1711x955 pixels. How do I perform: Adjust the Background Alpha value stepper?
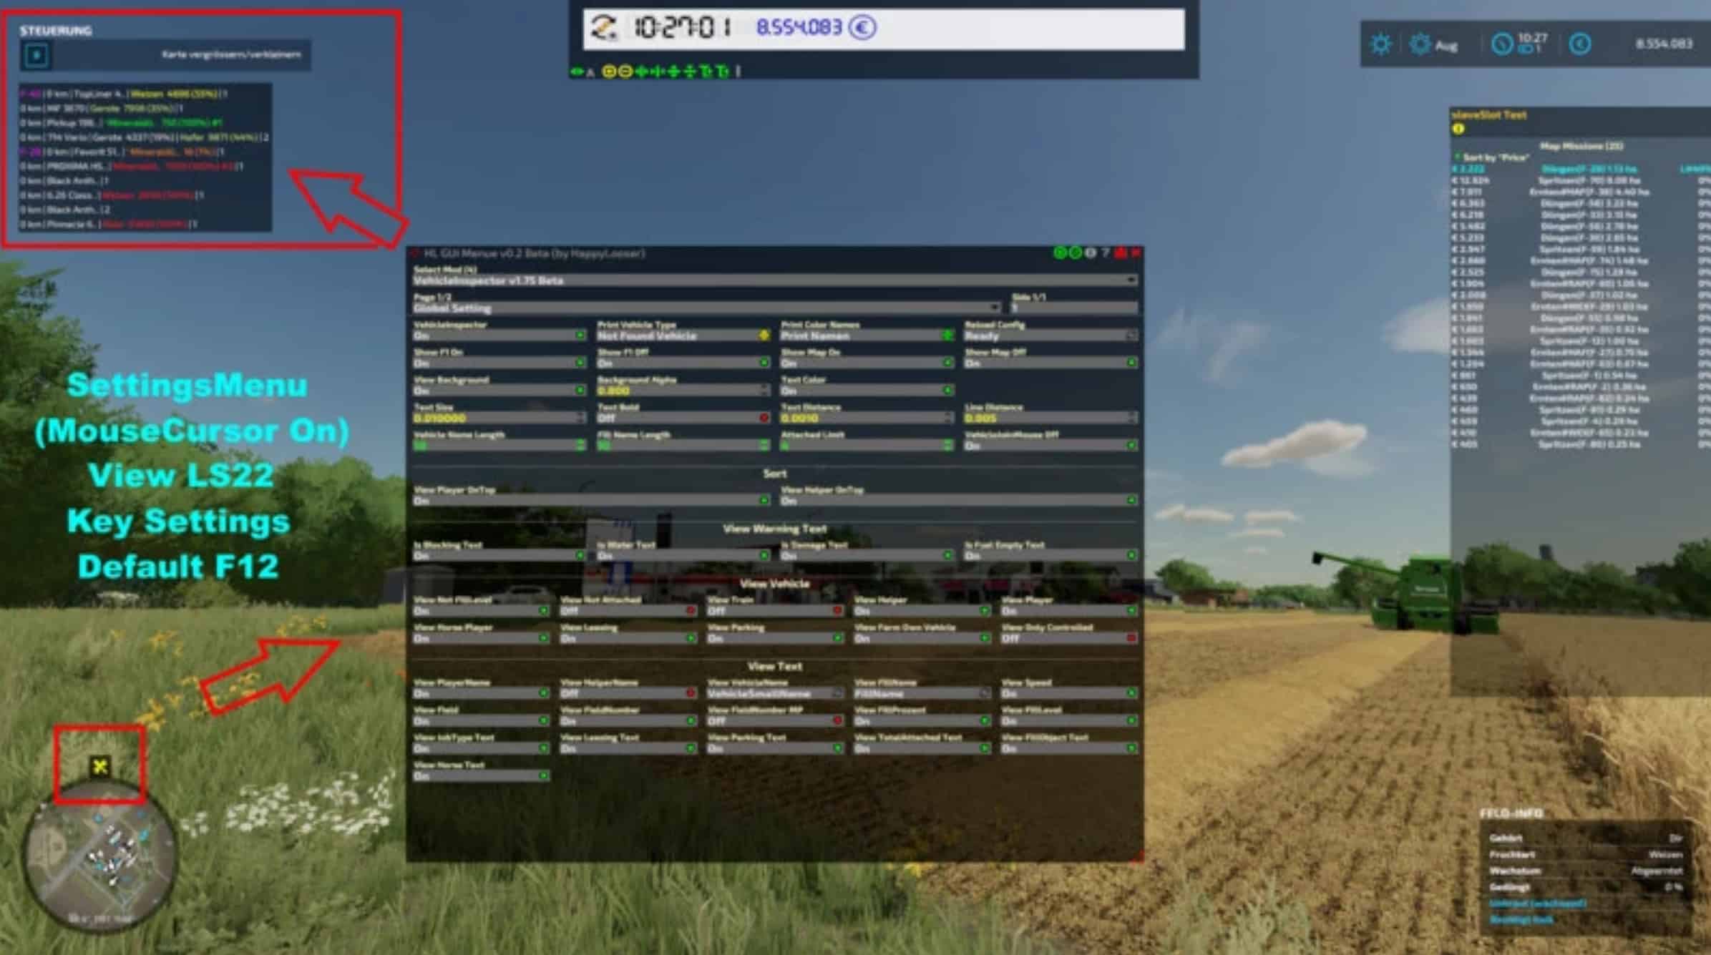coord(764,391)
